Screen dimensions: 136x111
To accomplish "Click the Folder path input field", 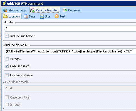I will pos(71,29).
